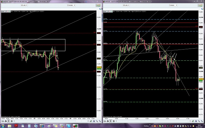The width and height of the screenshot is (205, 128).
Task: Click the Price label tab on the right chart
Action: pos(105,11)
